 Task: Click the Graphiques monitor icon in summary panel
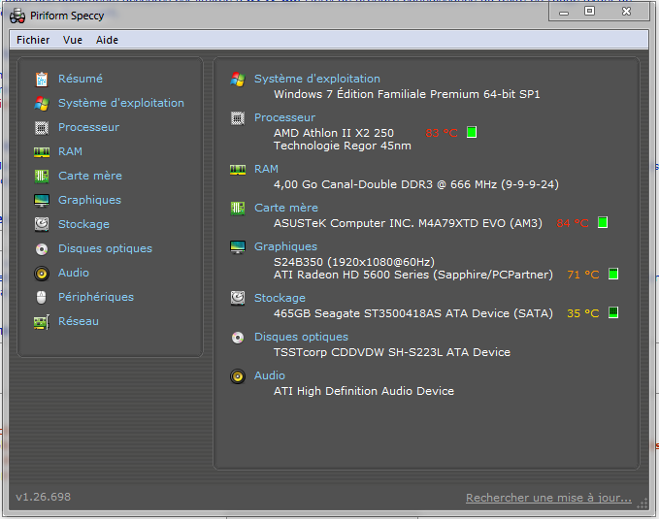click(x=238, y=247)
